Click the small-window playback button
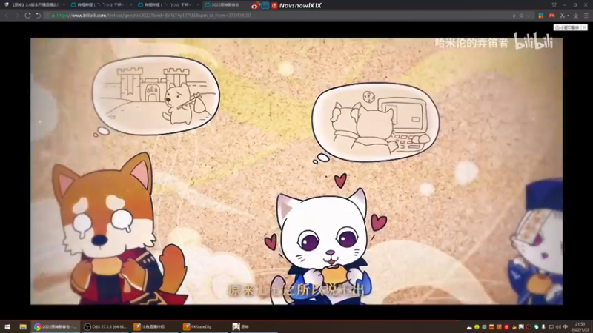593x333 pixels. coord(567,27)
